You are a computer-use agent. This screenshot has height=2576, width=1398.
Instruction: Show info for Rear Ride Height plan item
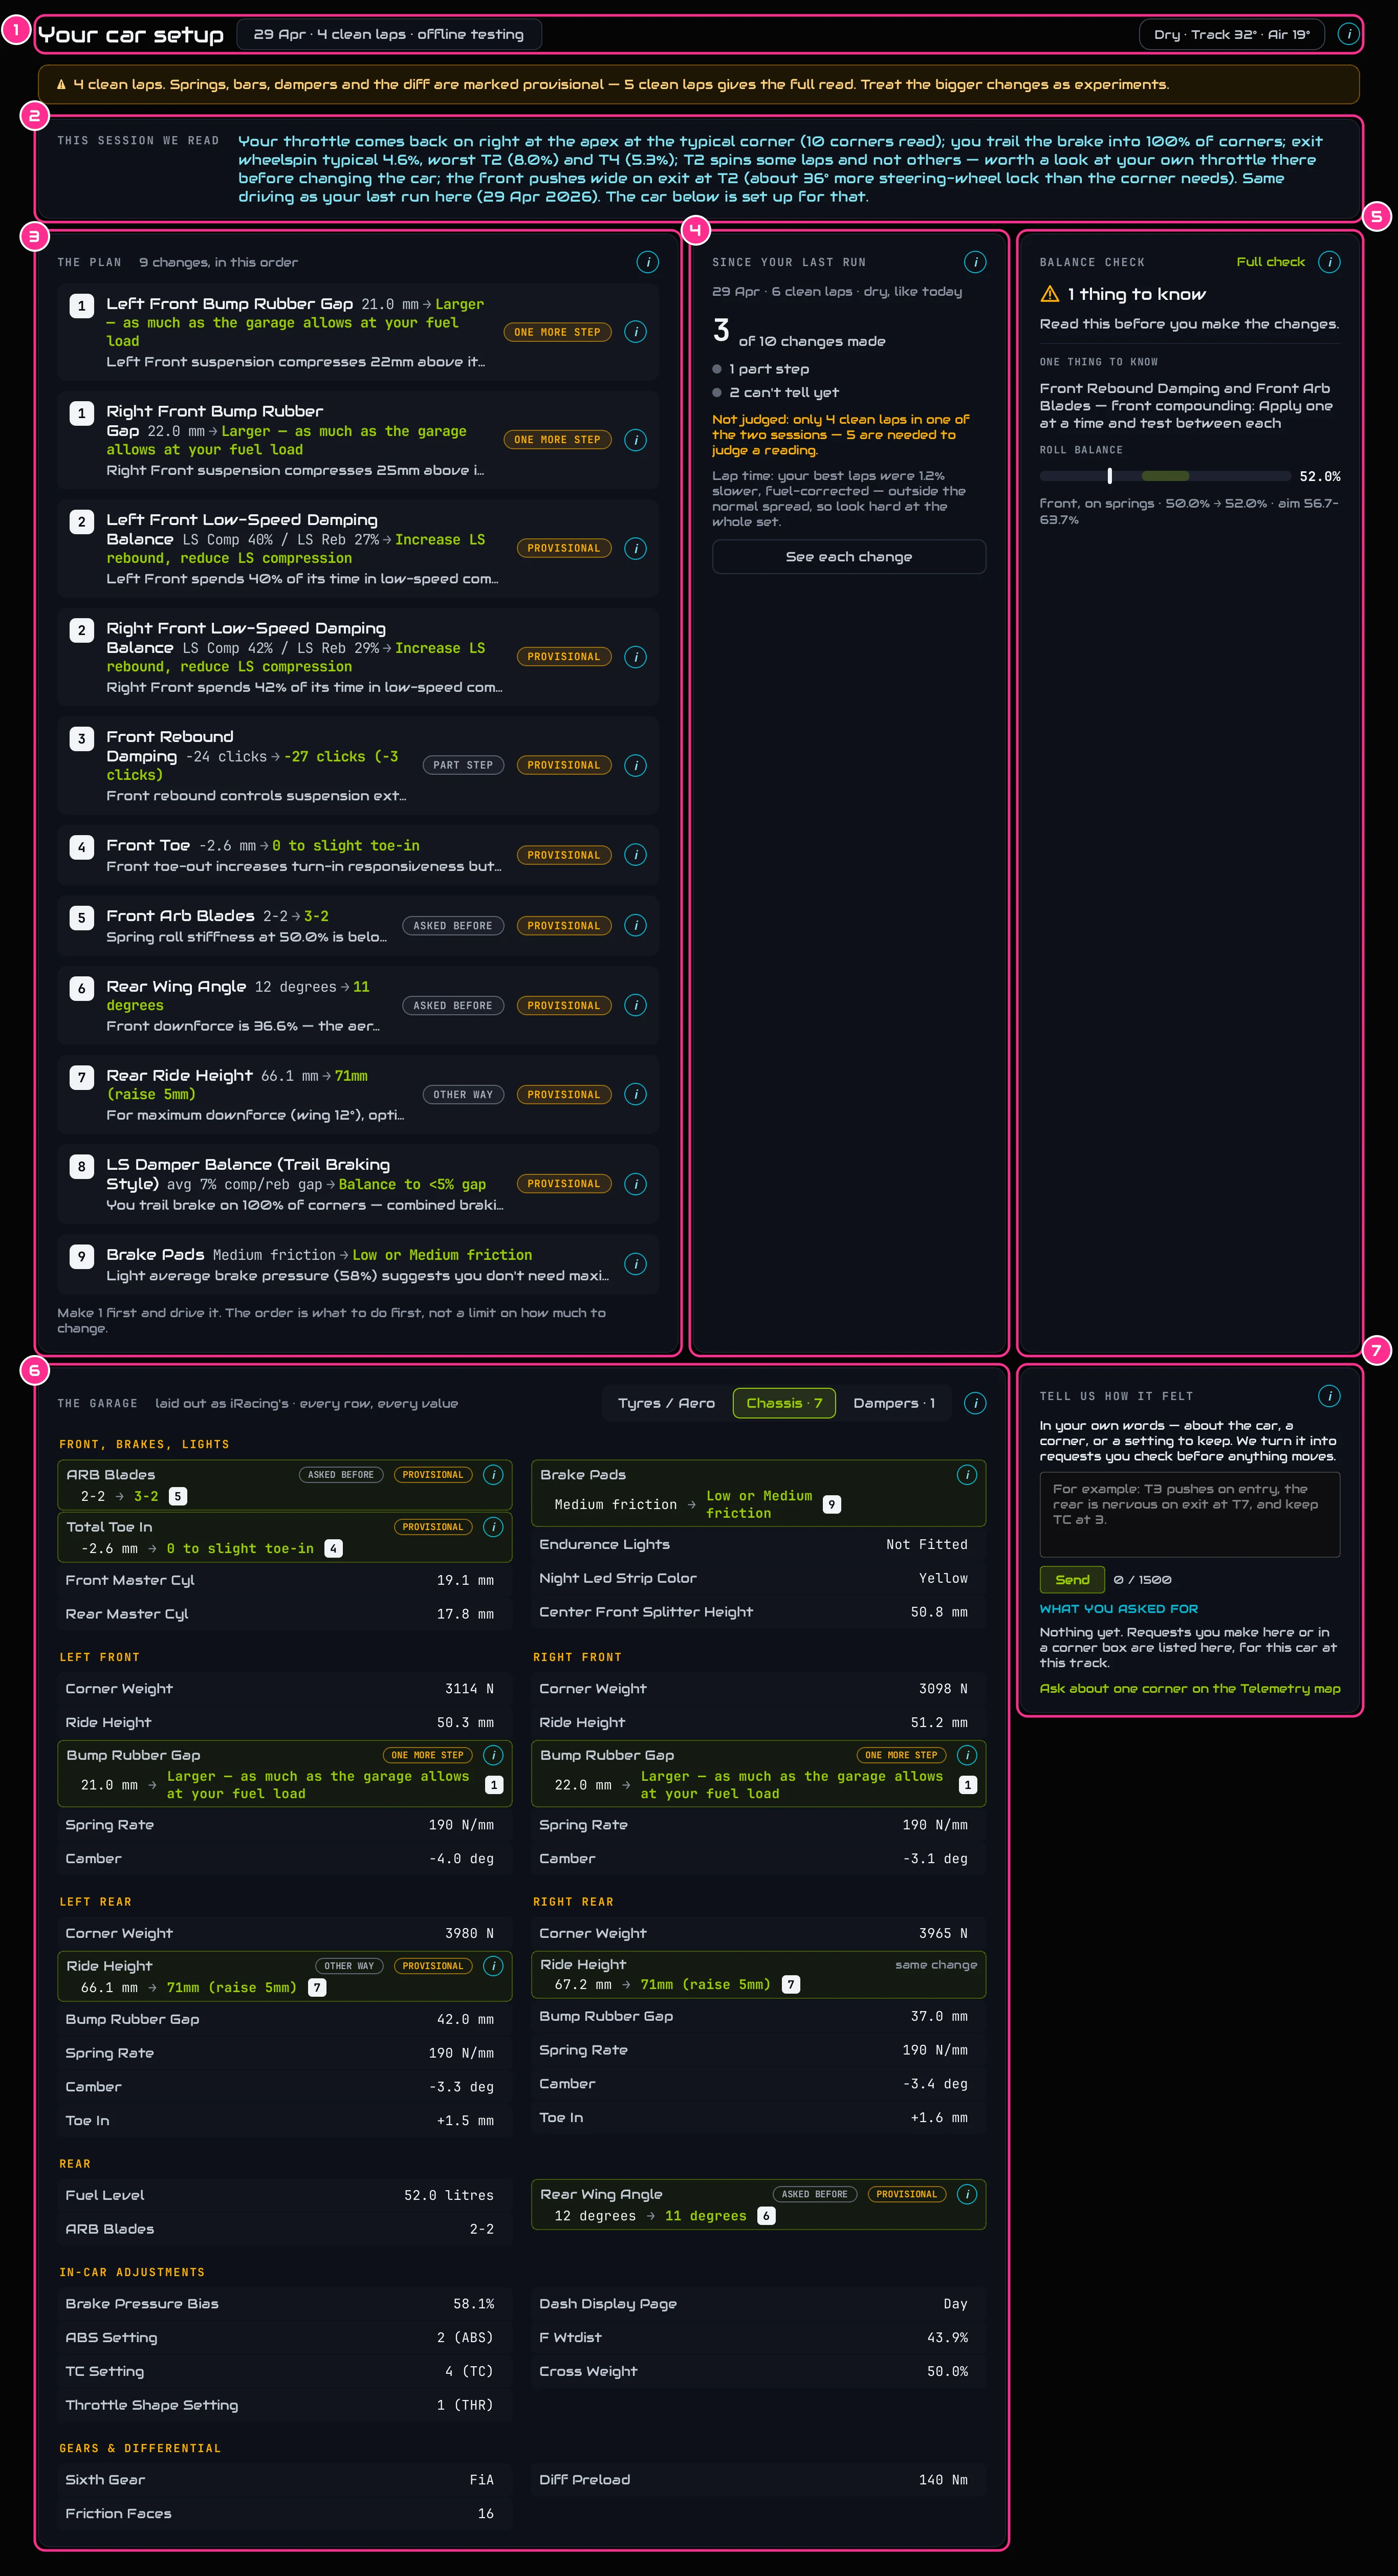[x=635, y=1094]
